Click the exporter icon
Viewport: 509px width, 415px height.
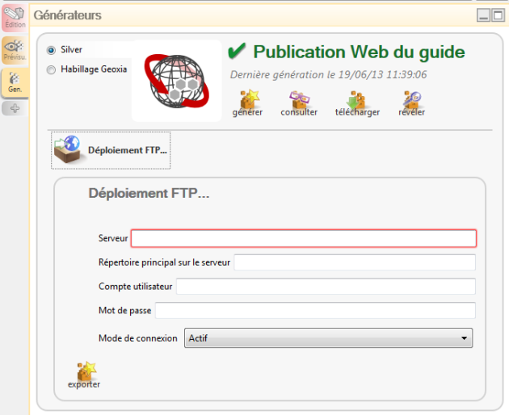click(84, 375)
